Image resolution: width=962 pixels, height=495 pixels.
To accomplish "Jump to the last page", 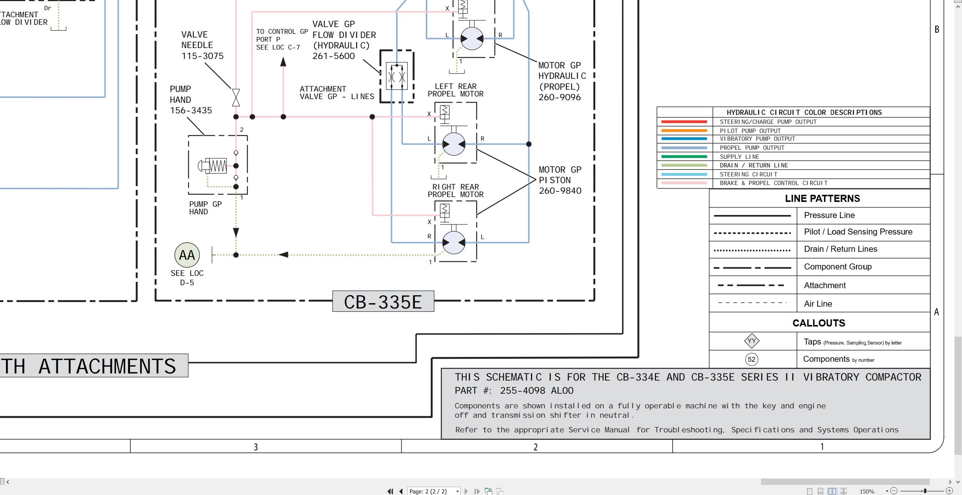I will [477, 491].
